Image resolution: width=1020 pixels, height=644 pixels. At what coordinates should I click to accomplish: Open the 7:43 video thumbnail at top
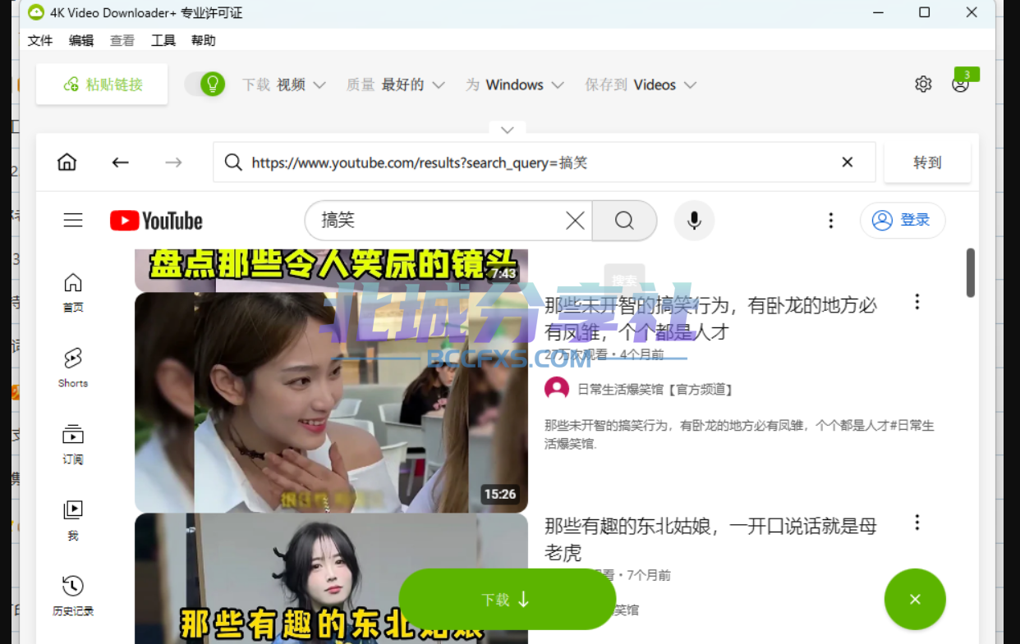[x=331, y=270]
